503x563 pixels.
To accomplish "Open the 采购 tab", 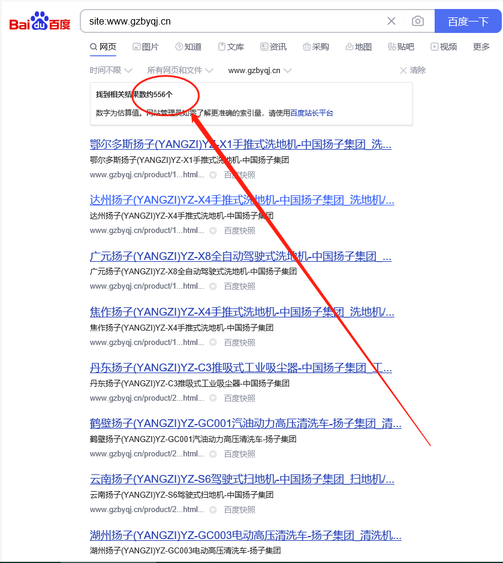I will (316, 47).
